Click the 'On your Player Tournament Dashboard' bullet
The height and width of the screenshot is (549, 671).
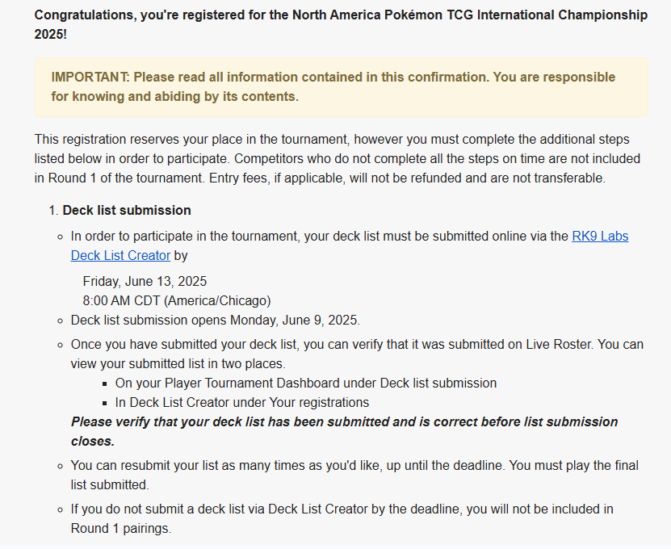[x=305, y=383]
